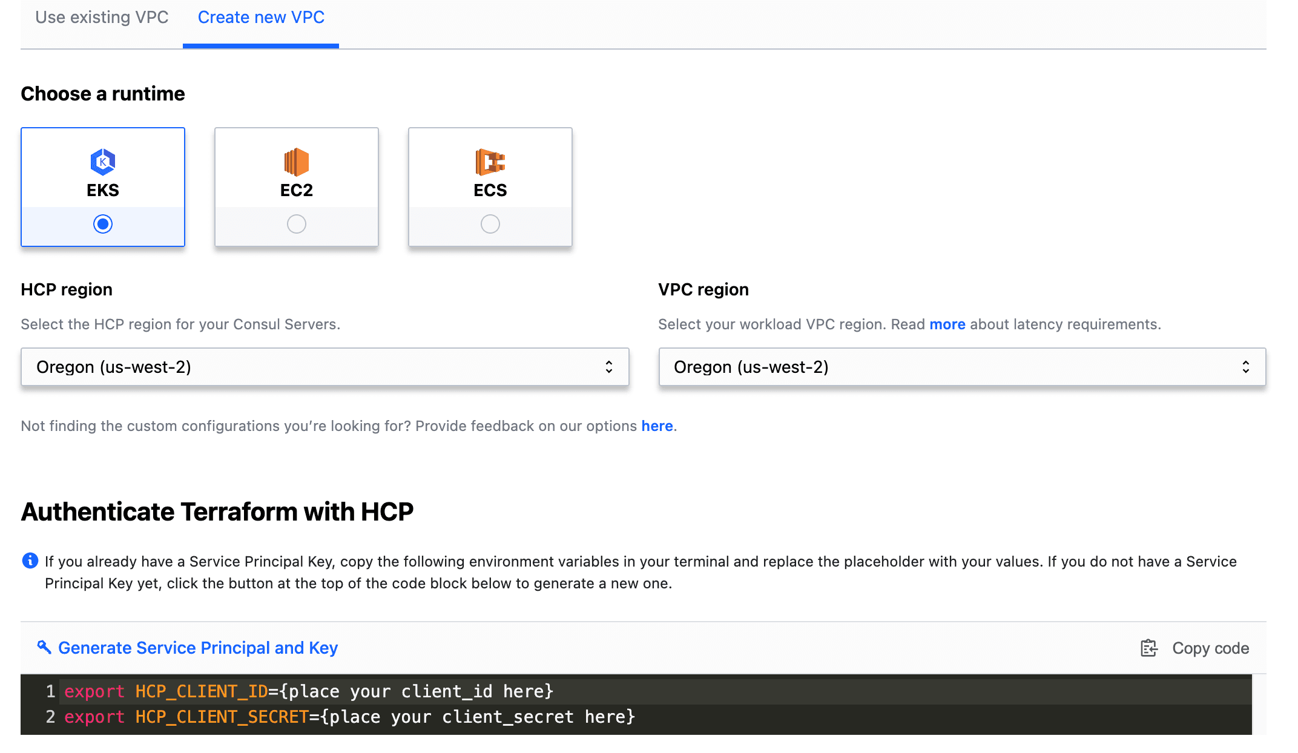Open the latency requirements more link

pyautogui.click(x=947, y=324)
